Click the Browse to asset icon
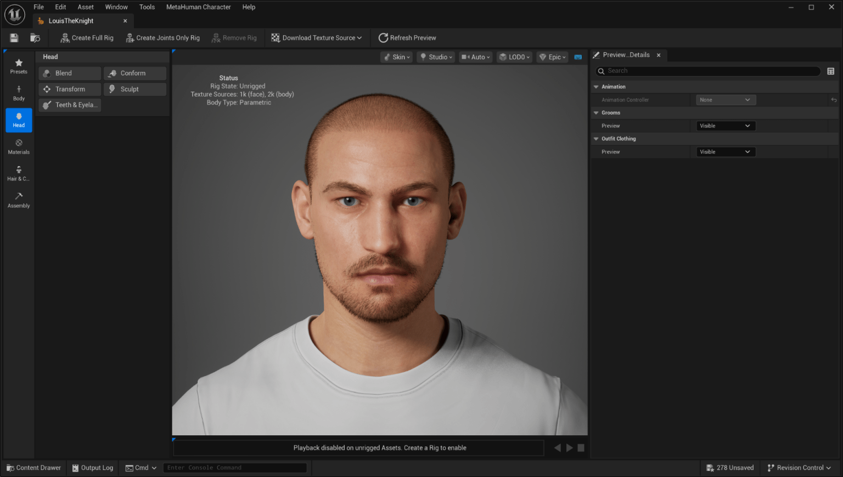The image size is (843, 477). pyautogui.click(x=35, y=38)
